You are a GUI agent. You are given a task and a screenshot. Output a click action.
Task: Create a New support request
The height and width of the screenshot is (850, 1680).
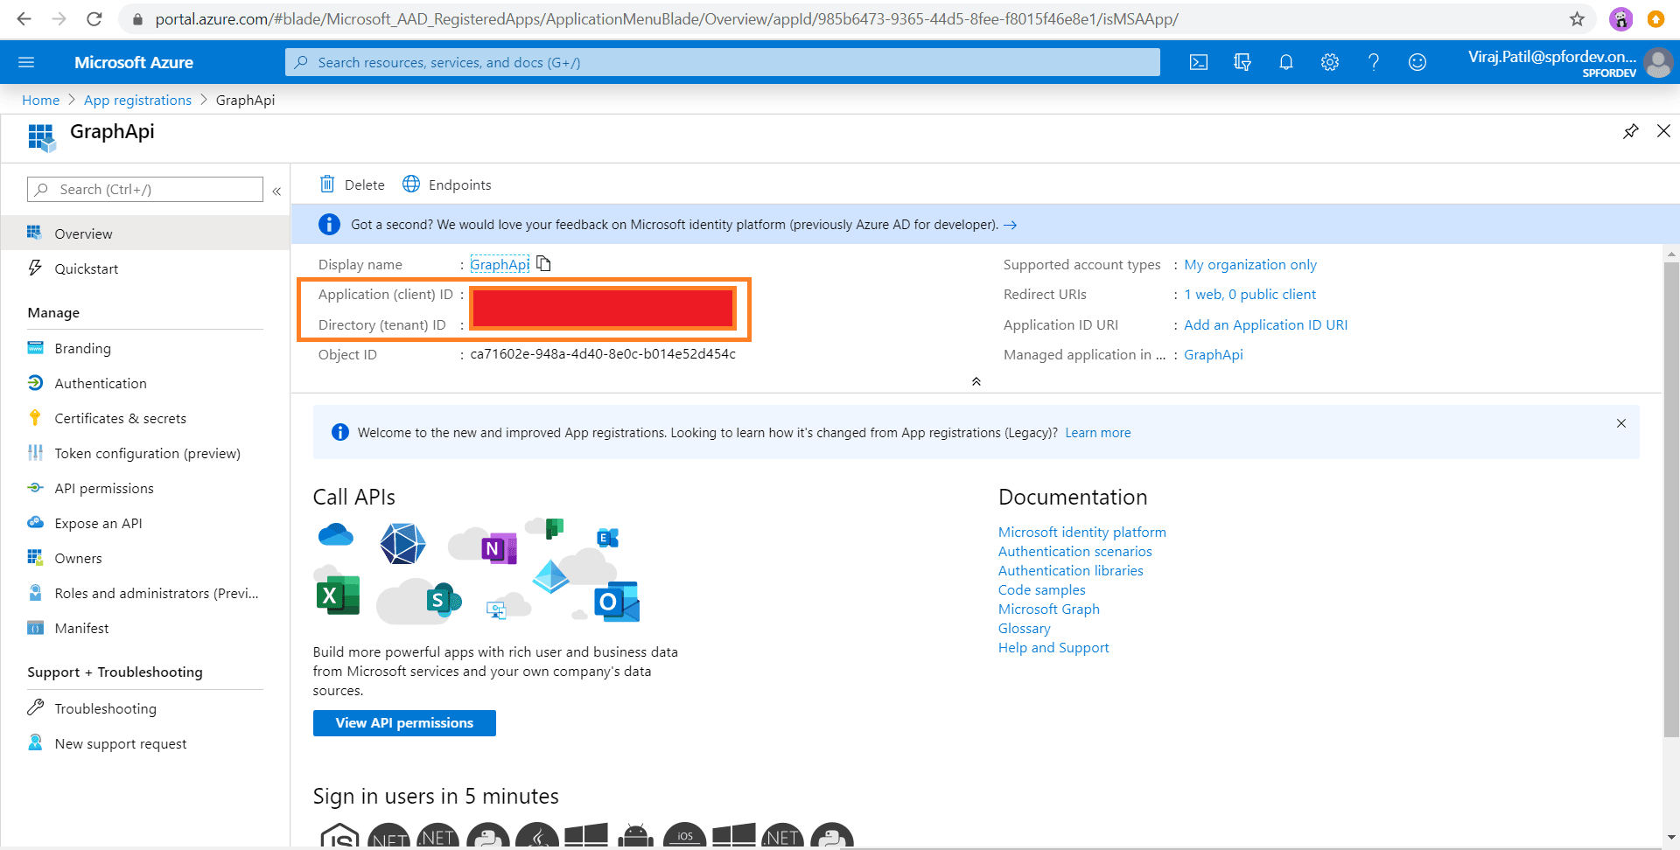(145, 743)
